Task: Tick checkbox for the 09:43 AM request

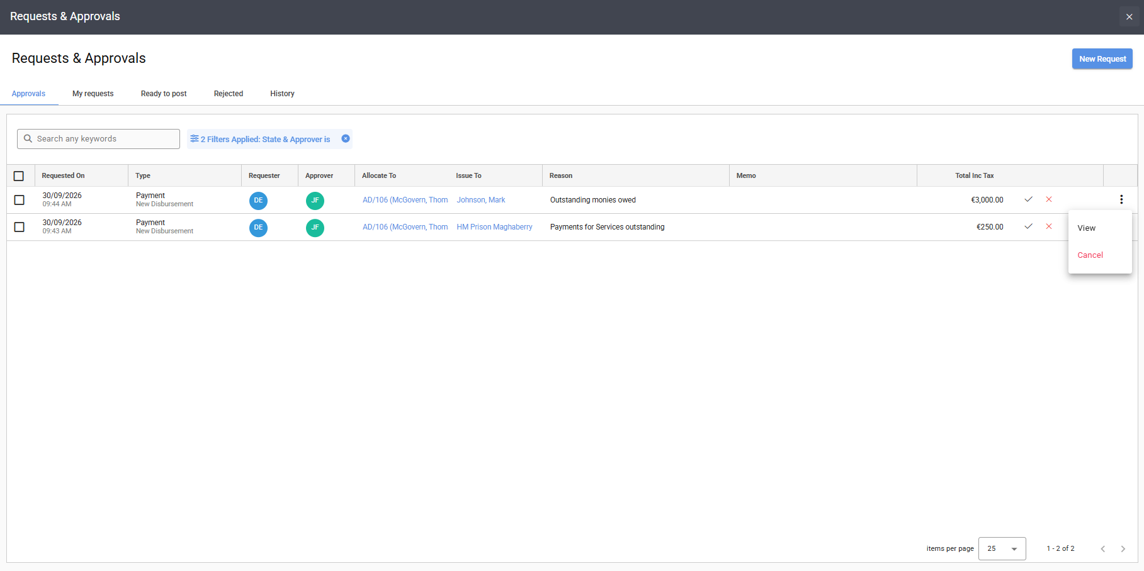Action: (x=20, y=227)
